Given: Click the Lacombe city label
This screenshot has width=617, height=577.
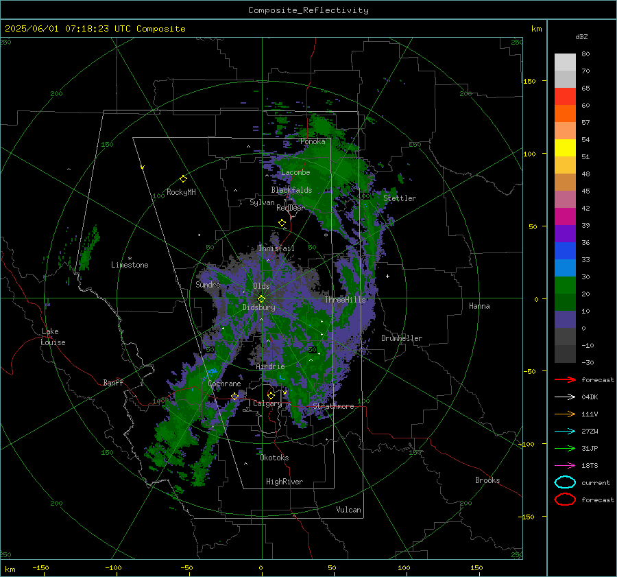Looking at the screenshot, I should (x=295, y=172).
